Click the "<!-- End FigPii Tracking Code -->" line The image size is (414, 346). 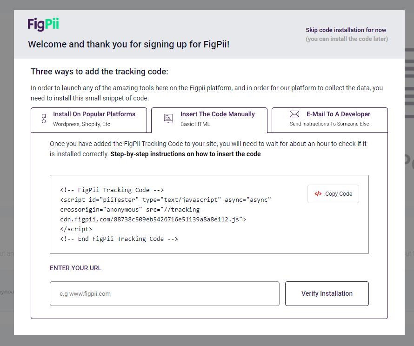119,239
